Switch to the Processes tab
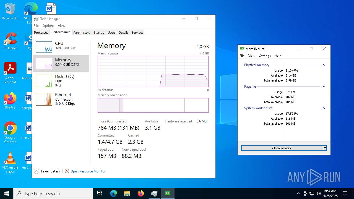Image resolution: width=354 pixels, height=199 pixels. 41,32
